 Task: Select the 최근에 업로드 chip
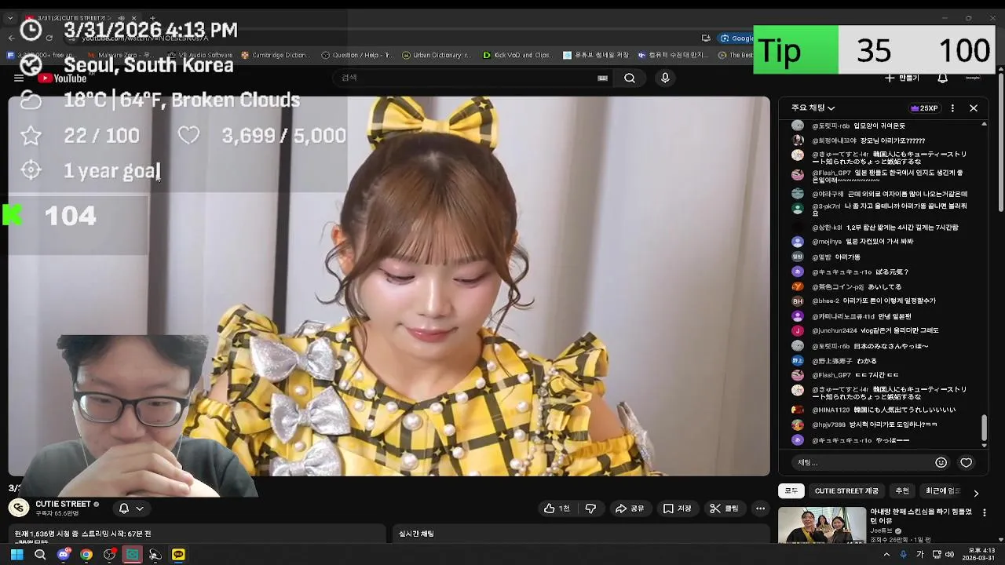point(942,491)
